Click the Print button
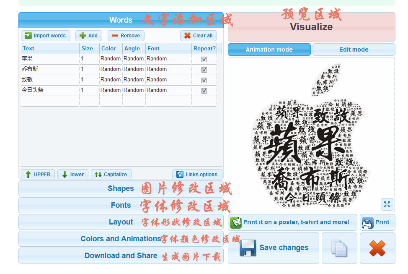 [377, 222]
